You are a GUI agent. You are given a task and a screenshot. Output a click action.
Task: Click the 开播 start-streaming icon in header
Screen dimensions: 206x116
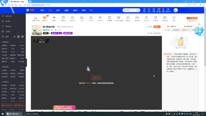click(x=154, y=10)
